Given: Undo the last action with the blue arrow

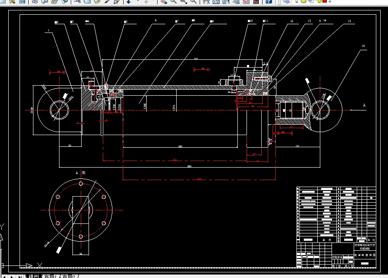Looking at the screenshot, I should point(128,1).
